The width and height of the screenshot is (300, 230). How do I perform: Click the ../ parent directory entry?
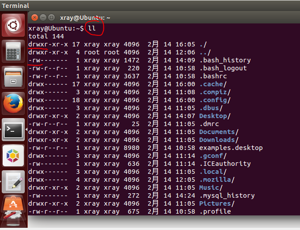[205, 52]
